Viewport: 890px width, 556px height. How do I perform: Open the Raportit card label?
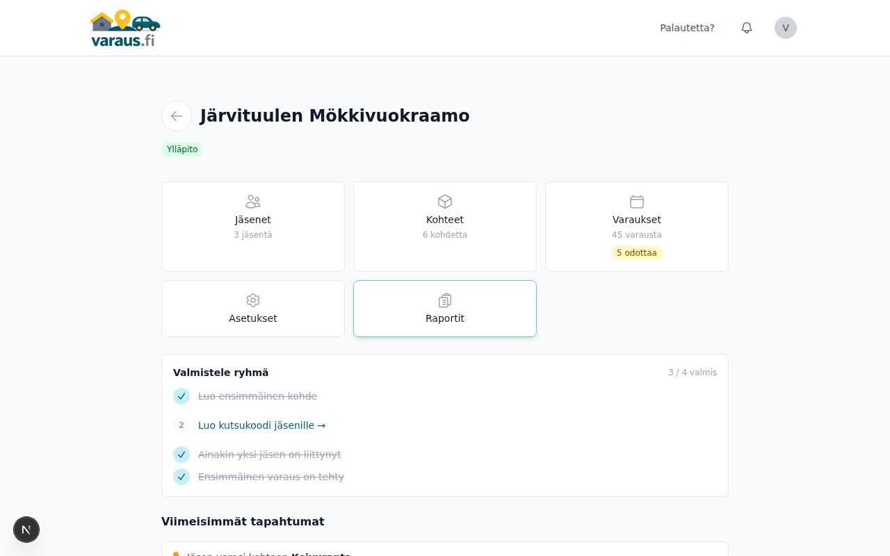point(445,318)
